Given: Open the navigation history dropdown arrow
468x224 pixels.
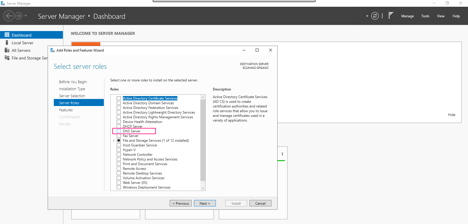Looking at the screenshot, I should tap(26, 16).
